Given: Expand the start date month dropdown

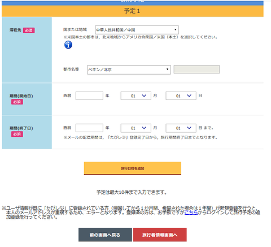Looking at the screenshot, I should point(136,96).
